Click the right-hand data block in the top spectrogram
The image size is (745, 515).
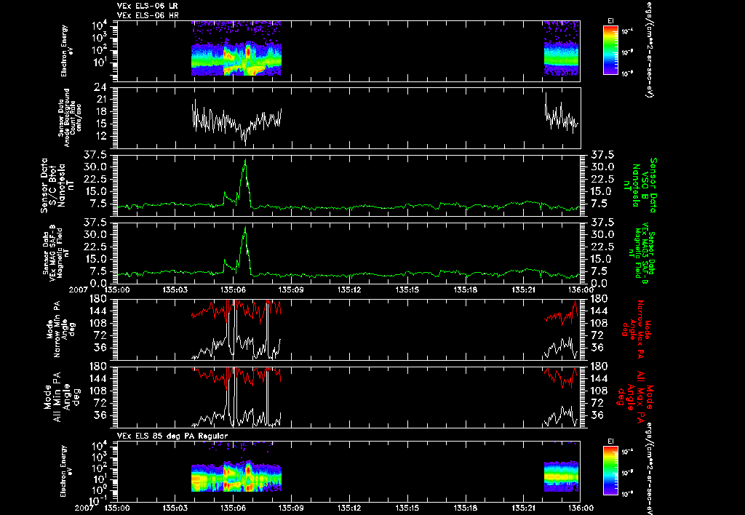click(562, 49)
